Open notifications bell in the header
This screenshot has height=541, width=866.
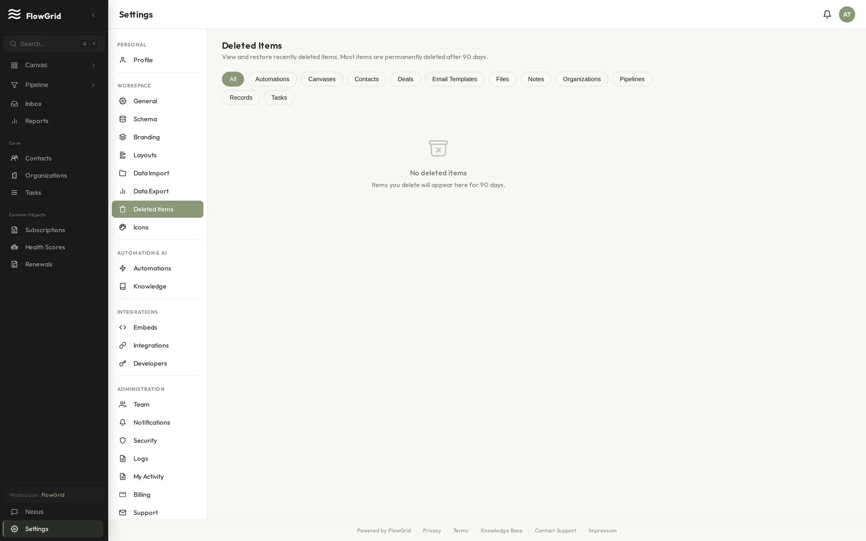[827, 14]
